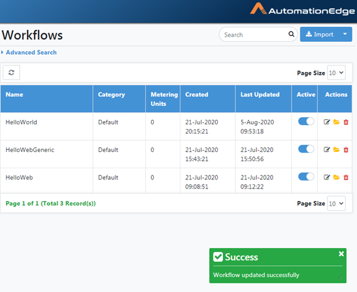Sort table by the Name column header
The image size is (357, 292).
pyautogui.click(x=14, y=94)
